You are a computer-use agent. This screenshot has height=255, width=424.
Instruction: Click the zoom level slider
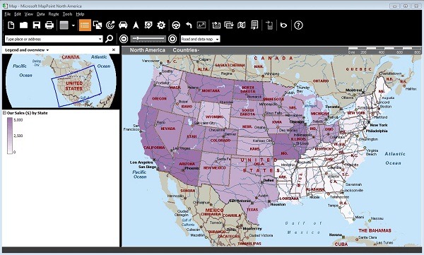click(x=148, y=39)
